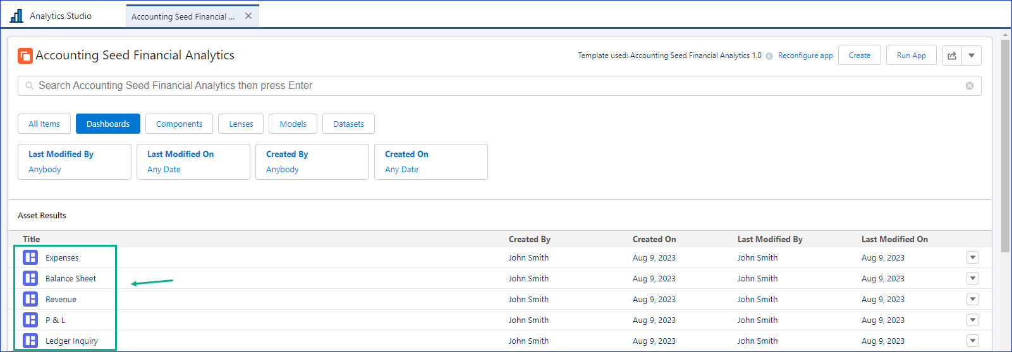Click the Asset Results heading
Image resolution: width=1012 pixels, height=352 pixels.
tap(42, 215)
